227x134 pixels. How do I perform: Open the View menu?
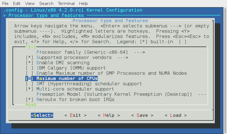coord(30,4)
